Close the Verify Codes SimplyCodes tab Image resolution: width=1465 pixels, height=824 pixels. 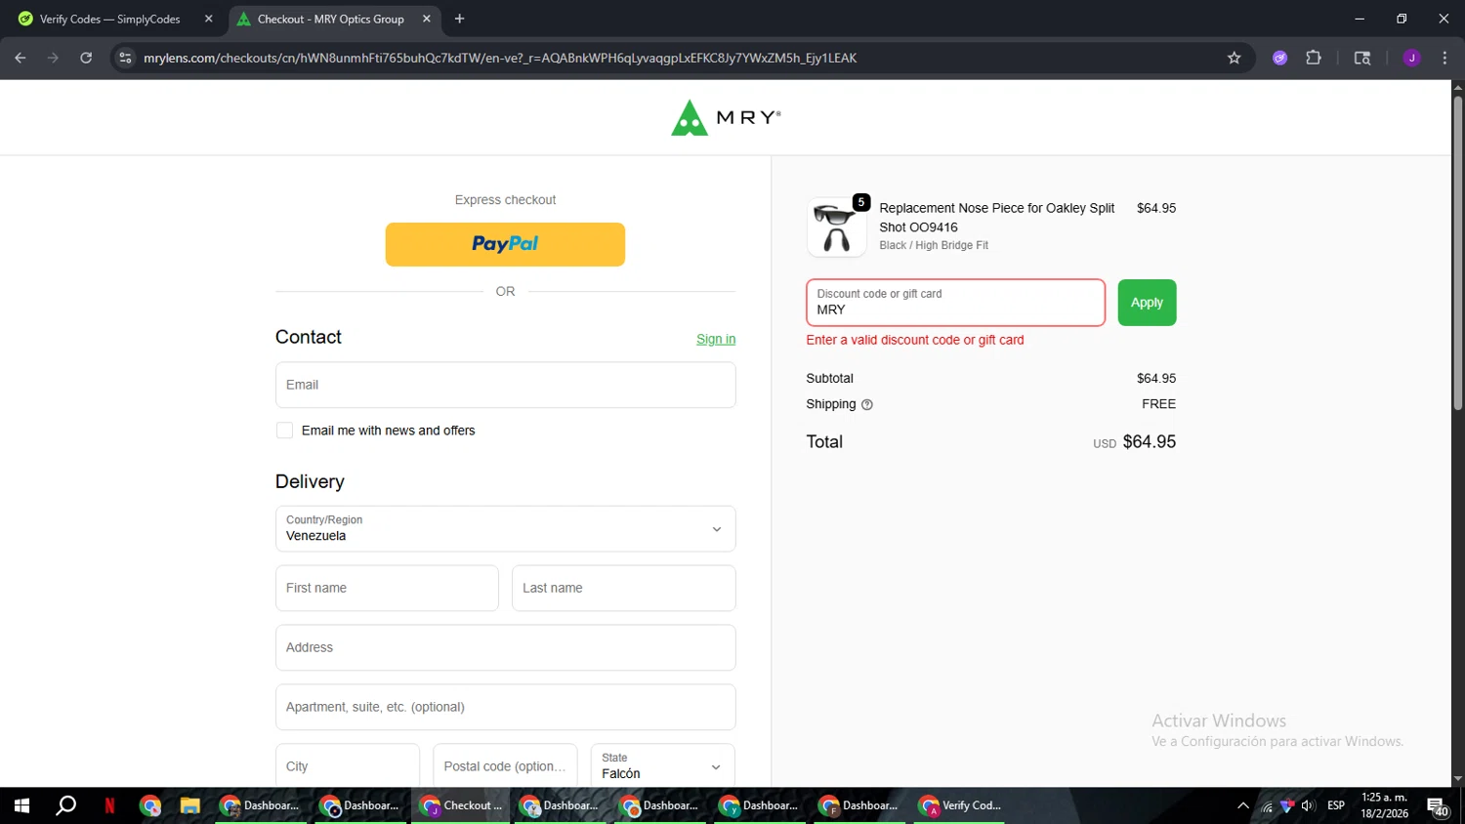[x=208, y=19]
